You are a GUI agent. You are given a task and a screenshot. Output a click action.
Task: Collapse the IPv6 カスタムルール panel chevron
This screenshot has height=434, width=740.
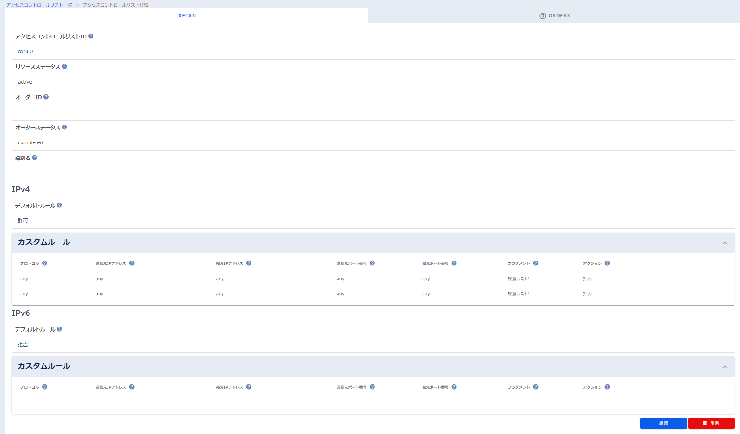click(x=725, y=367)
